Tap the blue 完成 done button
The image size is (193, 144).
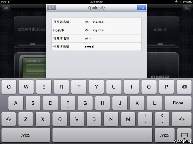click(x=141, y=8)
